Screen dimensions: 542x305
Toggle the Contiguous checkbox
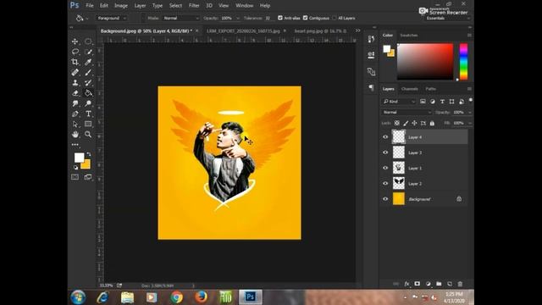coord(305,18)
